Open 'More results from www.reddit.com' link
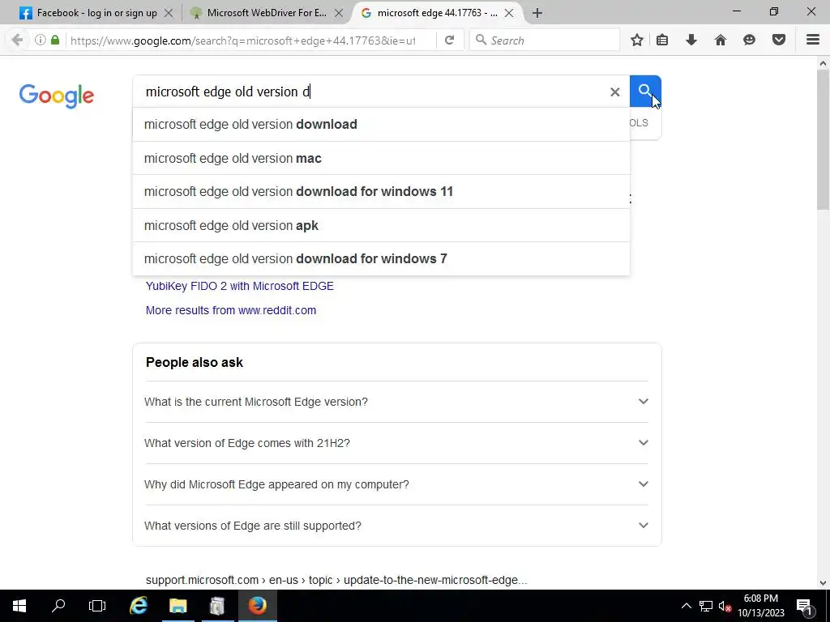 (x=231, y=310)
